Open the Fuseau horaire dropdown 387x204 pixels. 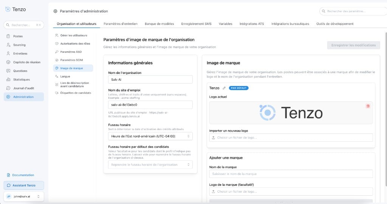[150, 136]
